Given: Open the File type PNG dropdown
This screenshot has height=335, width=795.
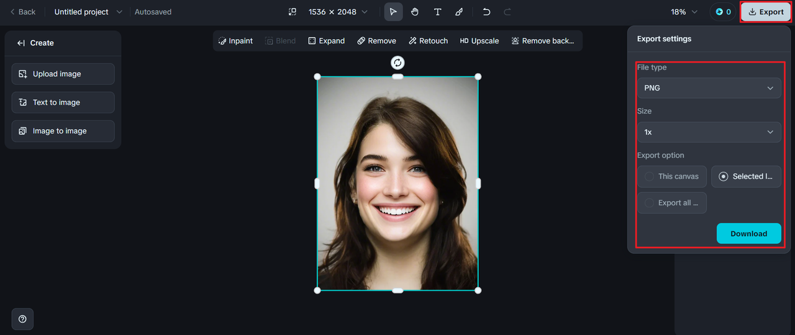Looking at the screenshot, I should click(x=709, y=88).
